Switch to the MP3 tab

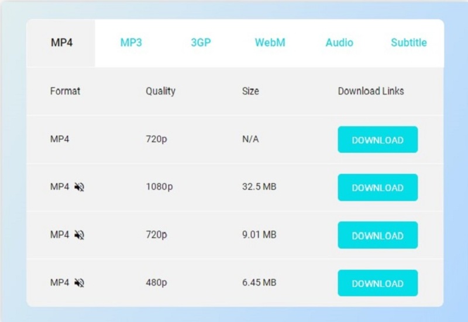pyautogui.click(x=131, y=43)
